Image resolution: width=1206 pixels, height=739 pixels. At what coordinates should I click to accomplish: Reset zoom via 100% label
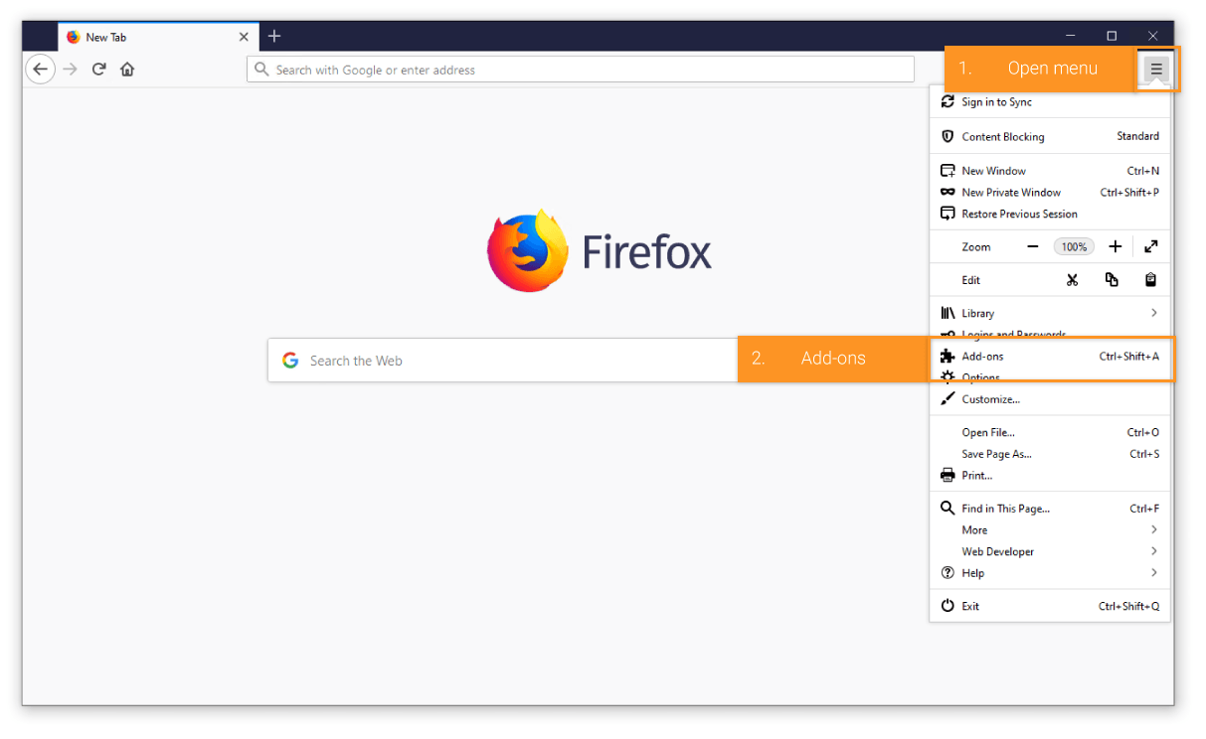click(1074, 246)
